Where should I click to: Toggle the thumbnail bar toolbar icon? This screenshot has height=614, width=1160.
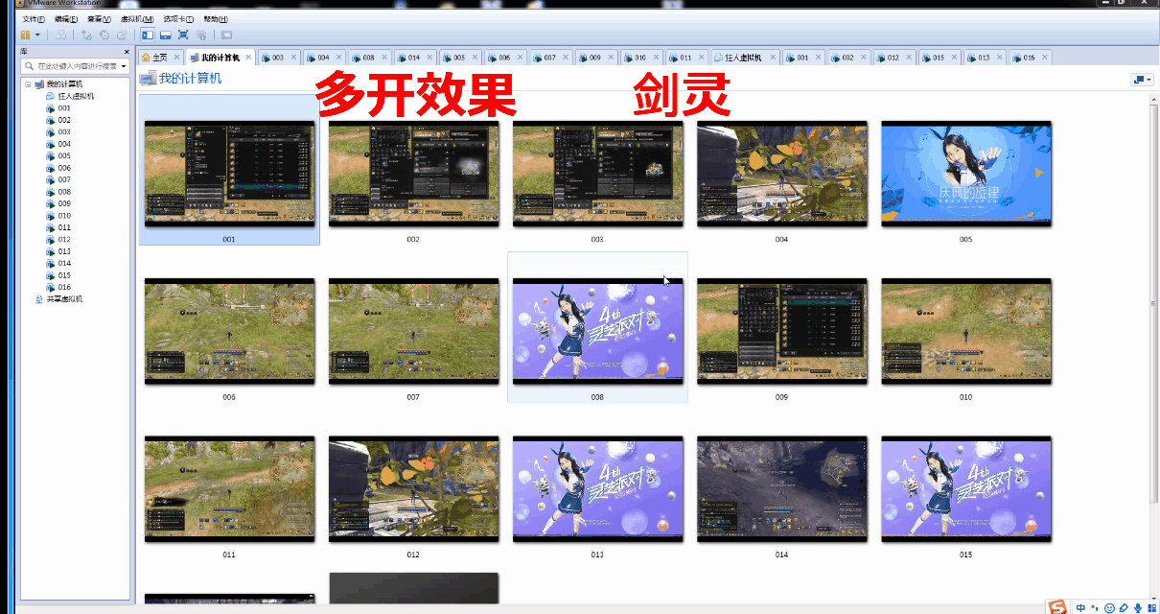[166, 35]
